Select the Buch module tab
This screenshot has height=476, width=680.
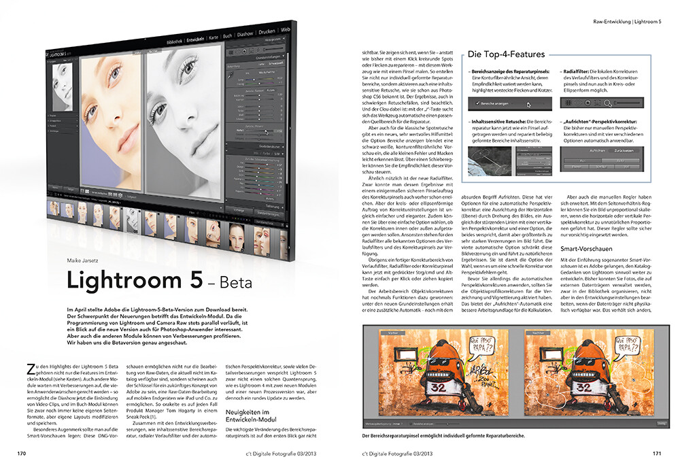(x=227, y=36)
